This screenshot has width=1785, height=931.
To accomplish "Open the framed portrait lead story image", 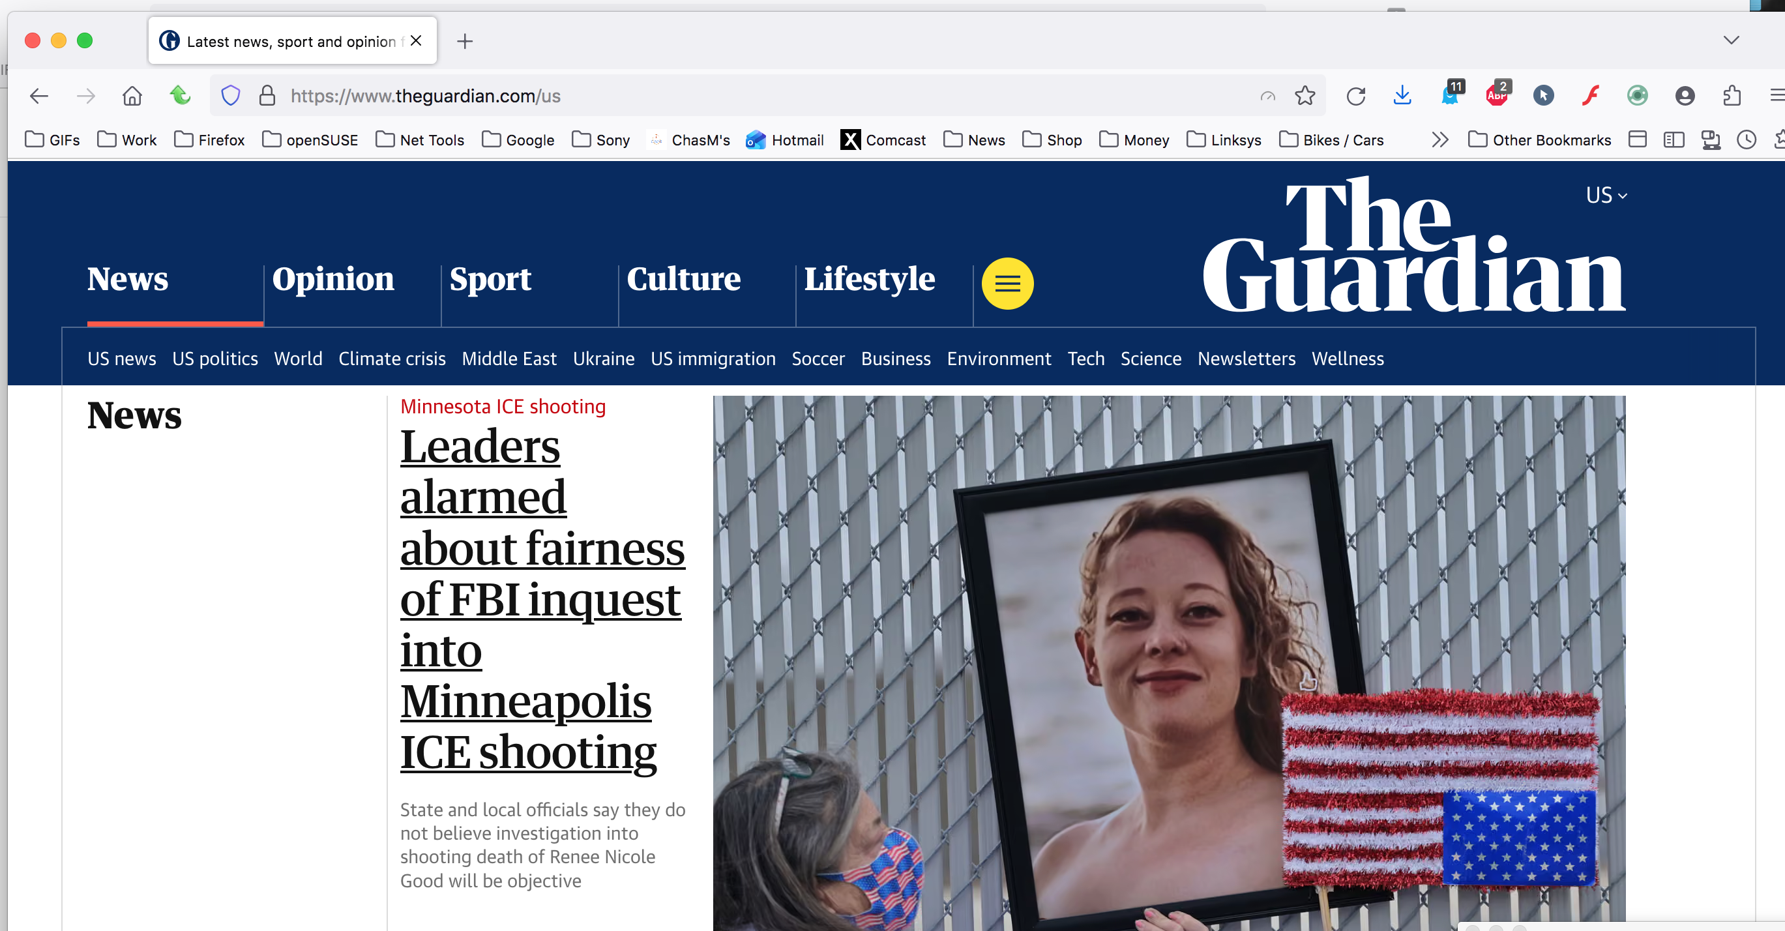I will point(1169,663).
